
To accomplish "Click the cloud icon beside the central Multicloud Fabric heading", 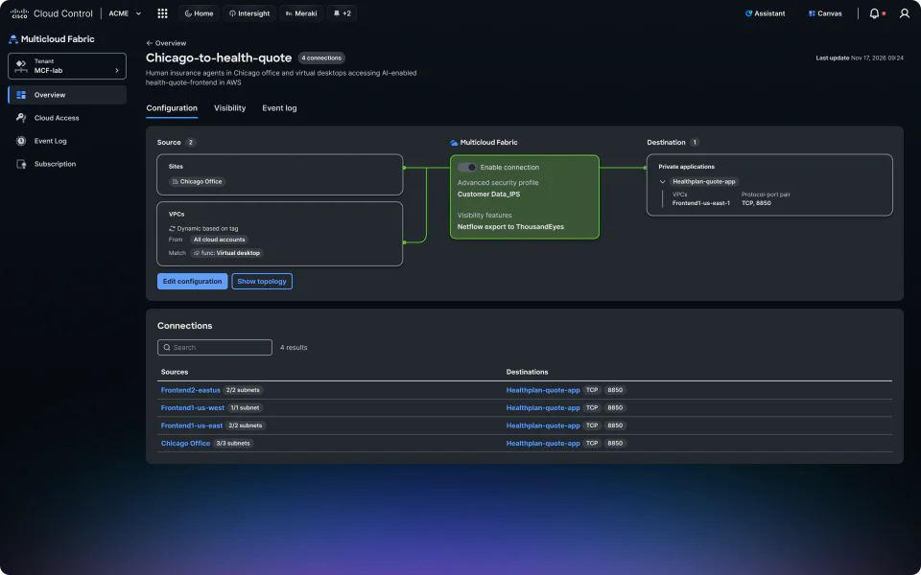I will tap(454, 143).
